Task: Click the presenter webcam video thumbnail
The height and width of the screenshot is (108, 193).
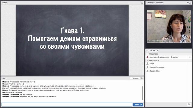Action: click(x=169, y=26)
